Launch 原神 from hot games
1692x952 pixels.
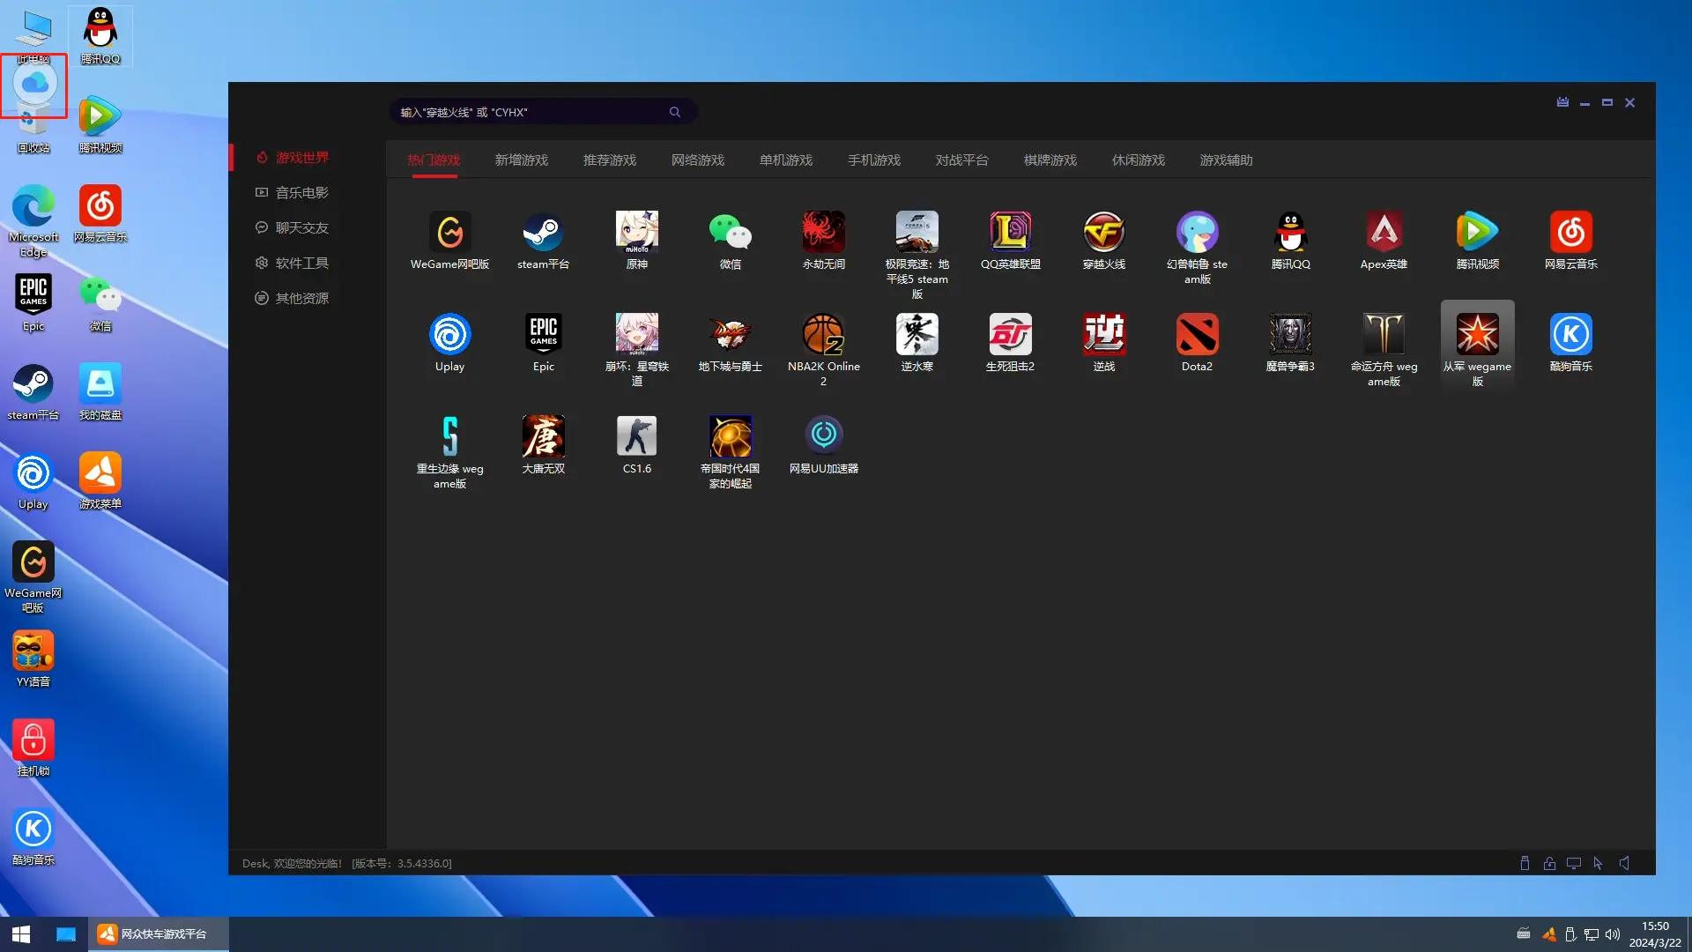point(636,233)
